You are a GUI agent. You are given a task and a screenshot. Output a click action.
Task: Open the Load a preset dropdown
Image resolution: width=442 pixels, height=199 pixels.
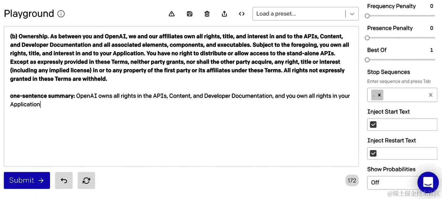click(305, 14)
